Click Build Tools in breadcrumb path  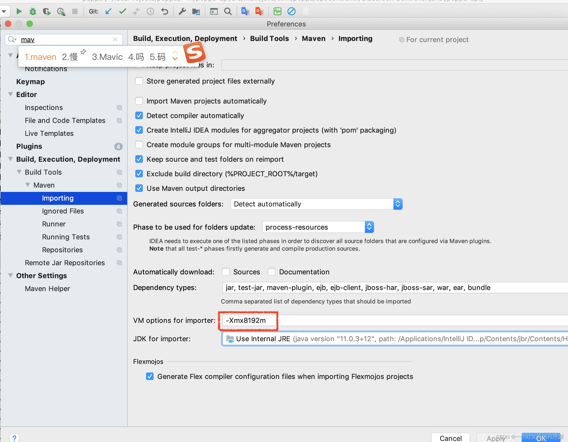click(269, 39)
